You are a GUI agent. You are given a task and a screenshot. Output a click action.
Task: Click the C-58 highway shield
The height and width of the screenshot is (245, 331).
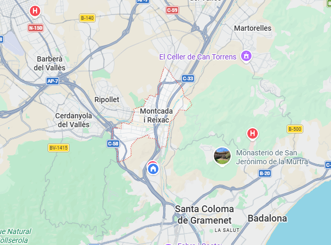coord(113,143)
